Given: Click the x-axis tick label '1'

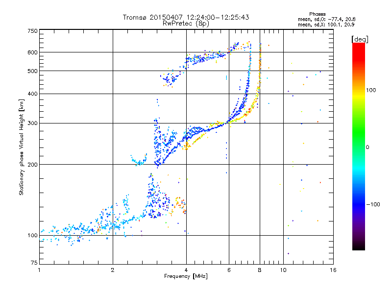Looking at the screenshot, I should [39, 270].
